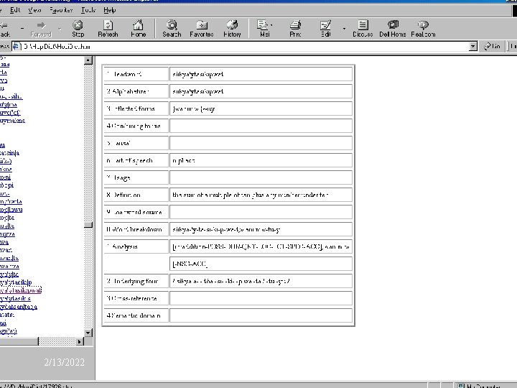Click the Alphabetized label cell
517x388 pixels.
coord(136,91)
